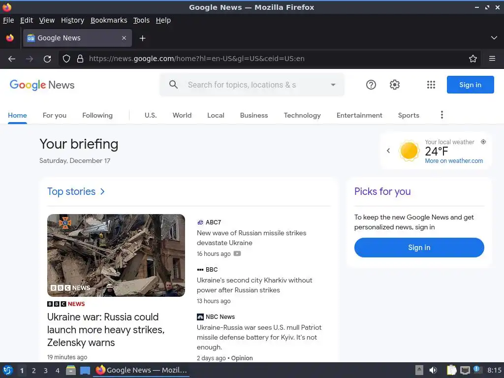Click the blue Sign in header button

tap(470, 85)
